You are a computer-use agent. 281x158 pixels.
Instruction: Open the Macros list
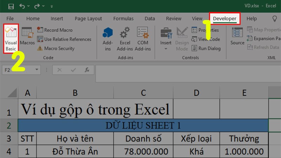(x=27, y=36)
